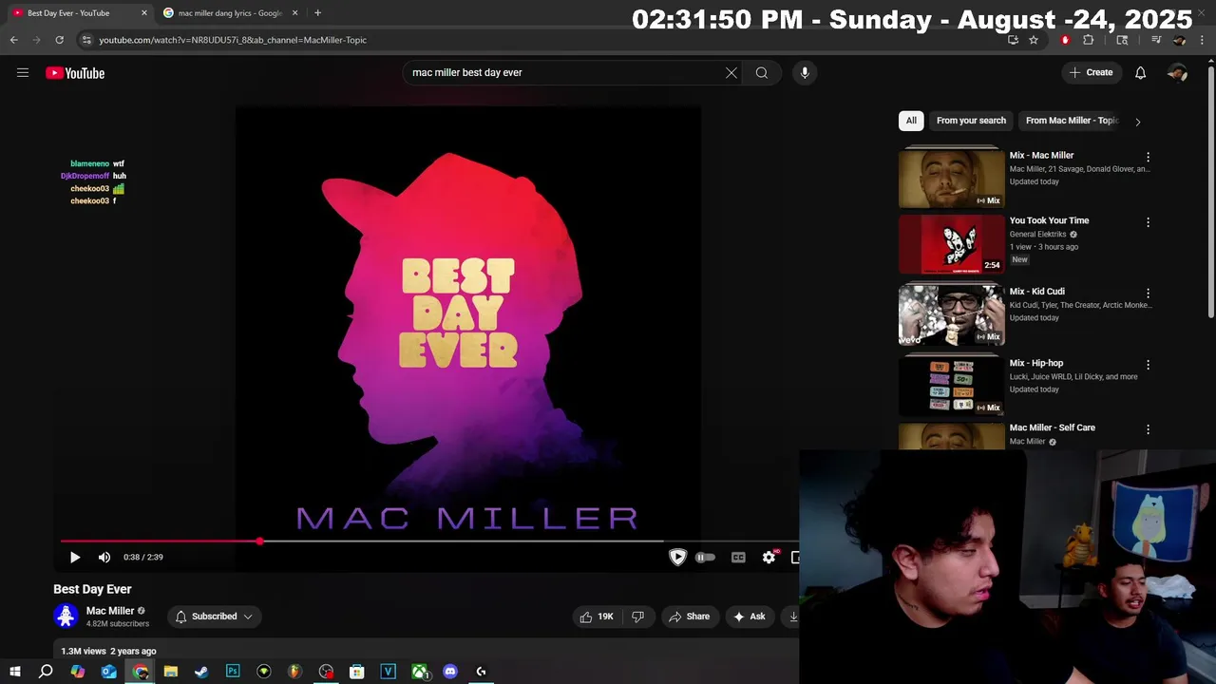Show more filter chips with the right arrow
This screenshot has width=1216, height=684.
coord(1137,122)
